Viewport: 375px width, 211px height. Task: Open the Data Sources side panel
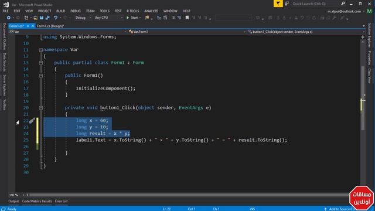4,62
